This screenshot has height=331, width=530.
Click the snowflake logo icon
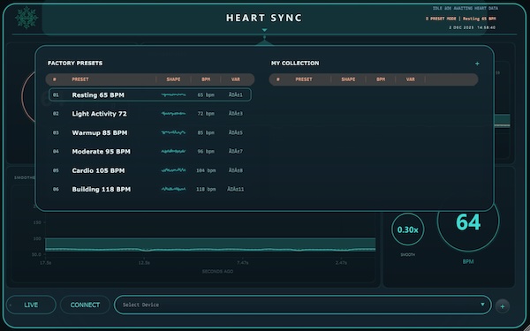pos(26,18)
